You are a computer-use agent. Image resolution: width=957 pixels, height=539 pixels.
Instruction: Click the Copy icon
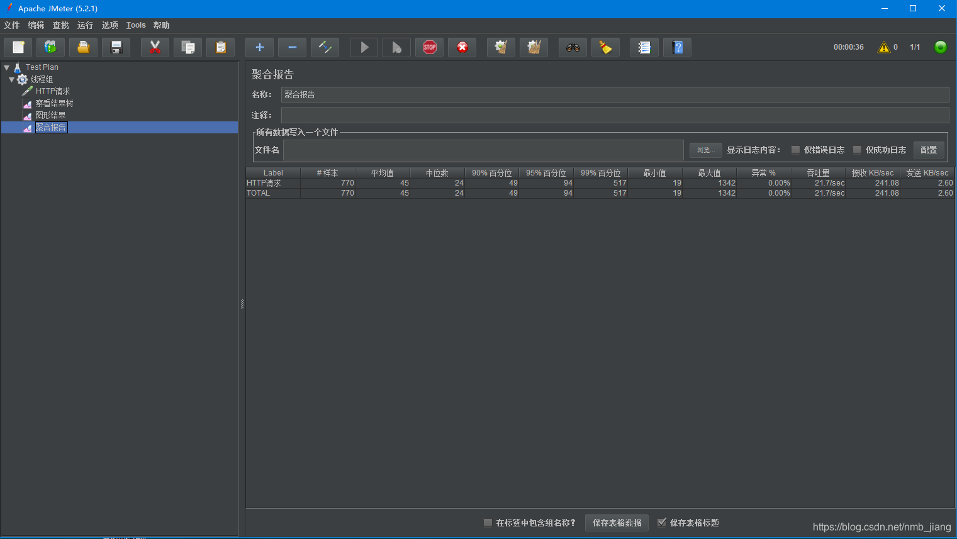pyautogui.click(x=187, y=47)
